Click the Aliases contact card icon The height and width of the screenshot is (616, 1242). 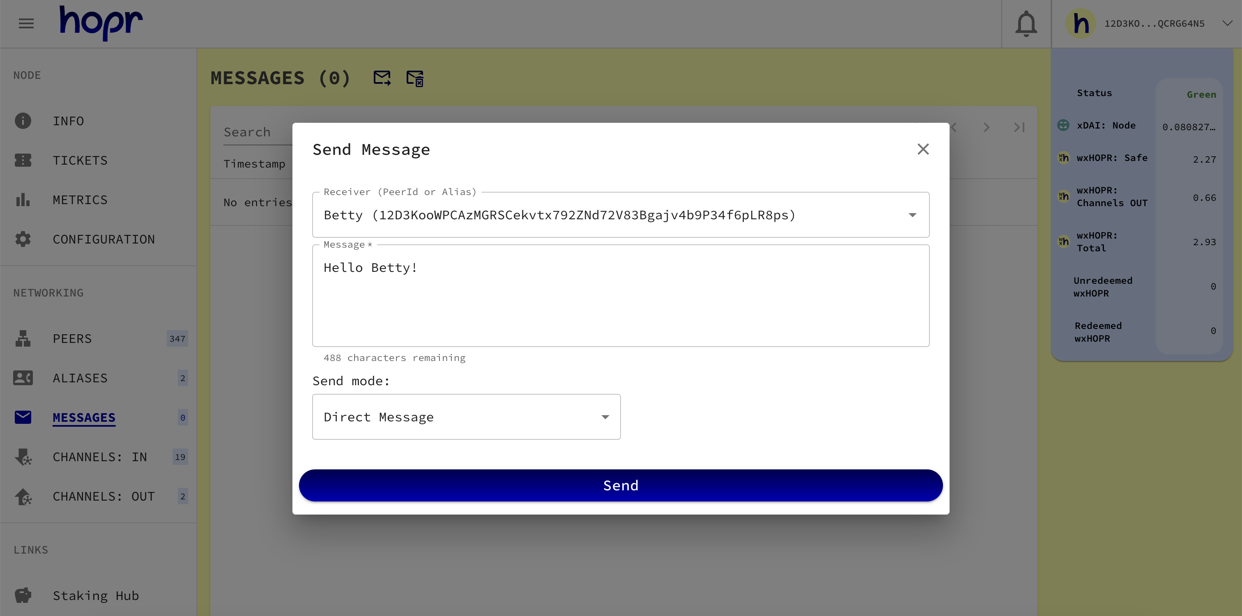pyautogui.click(x=23, y=378)
